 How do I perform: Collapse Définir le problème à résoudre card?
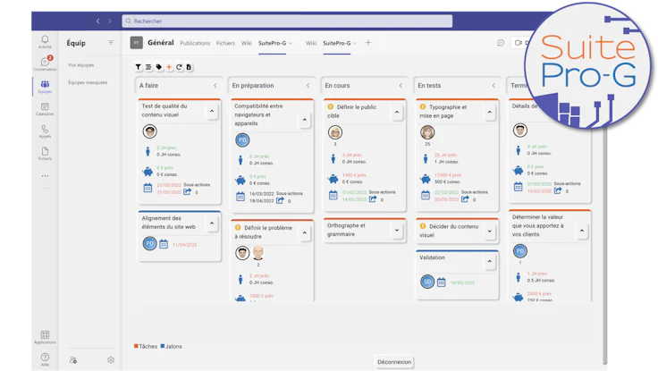(x=305, y=233)
